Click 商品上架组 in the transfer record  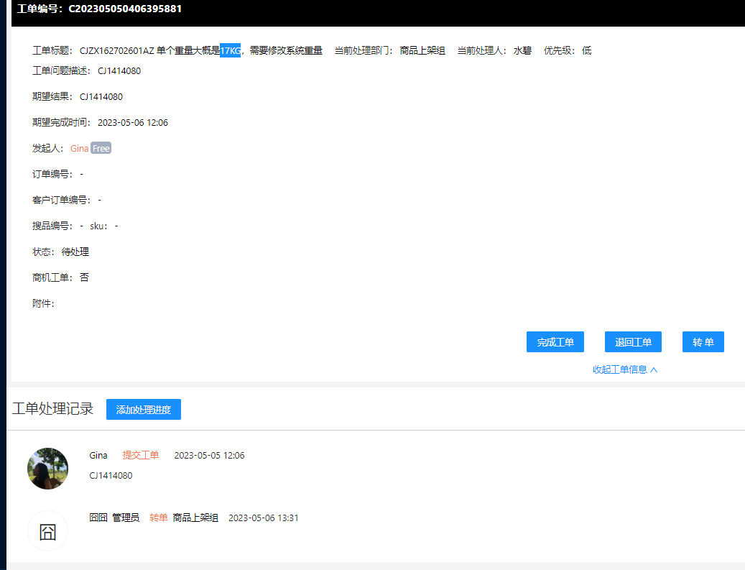[x=195, y=518]
